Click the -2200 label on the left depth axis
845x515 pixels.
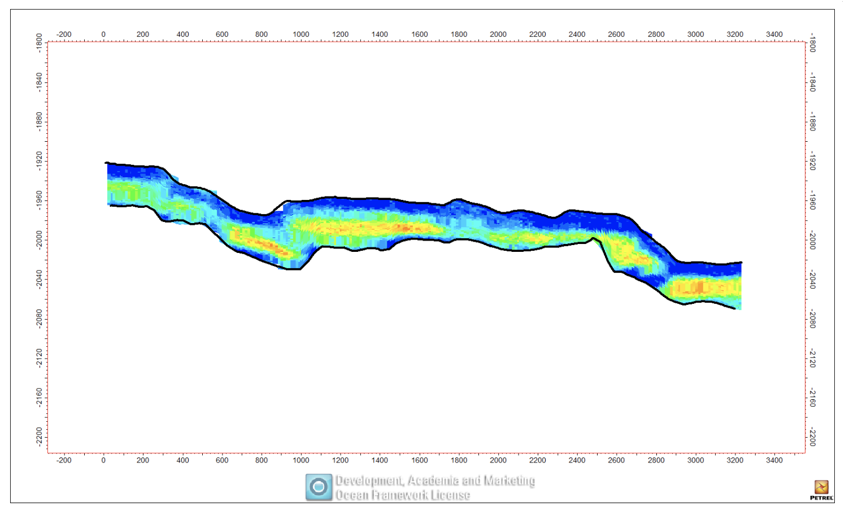point(39,436)
